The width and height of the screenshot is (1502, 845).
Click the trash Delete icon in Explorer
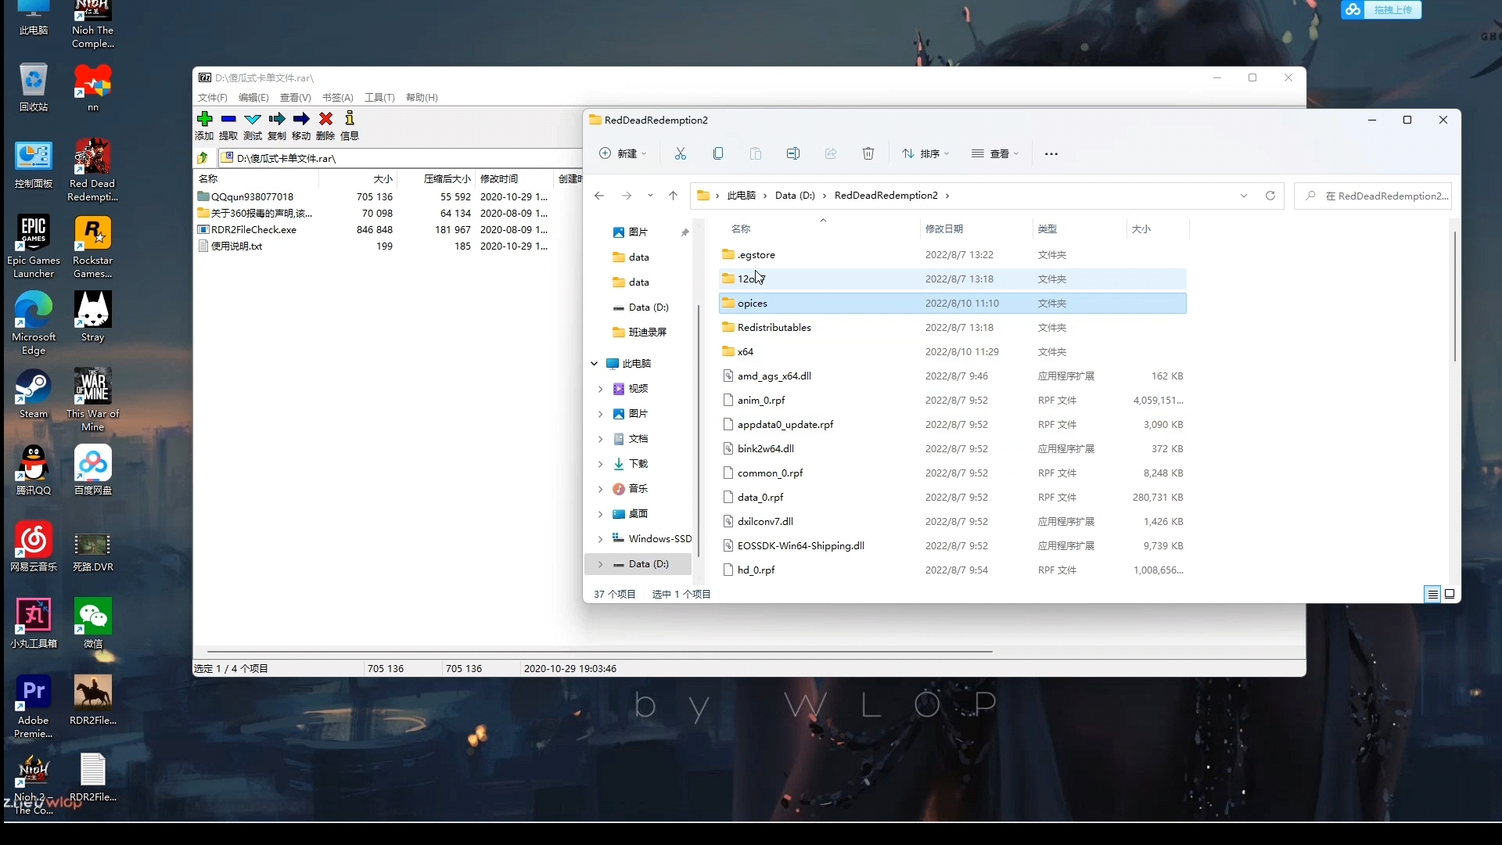point(868,153)
